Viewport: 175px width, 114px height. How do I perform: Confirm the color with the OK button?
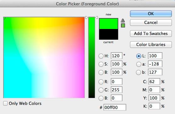[151, 14]
